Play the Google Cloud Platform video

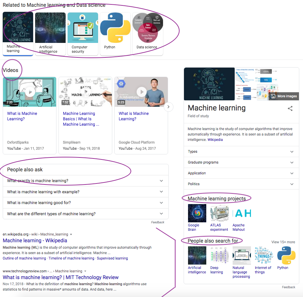coord(141,92)
